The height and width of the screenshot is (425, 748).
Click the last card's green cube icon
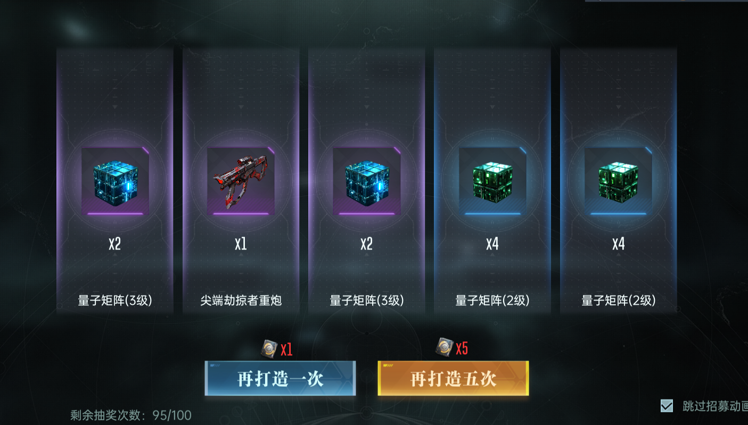[x=618, y=181]
